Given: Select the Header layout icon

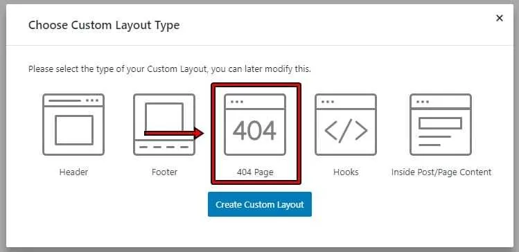Looking at the screenshot, I should click(x=73, y=125).
